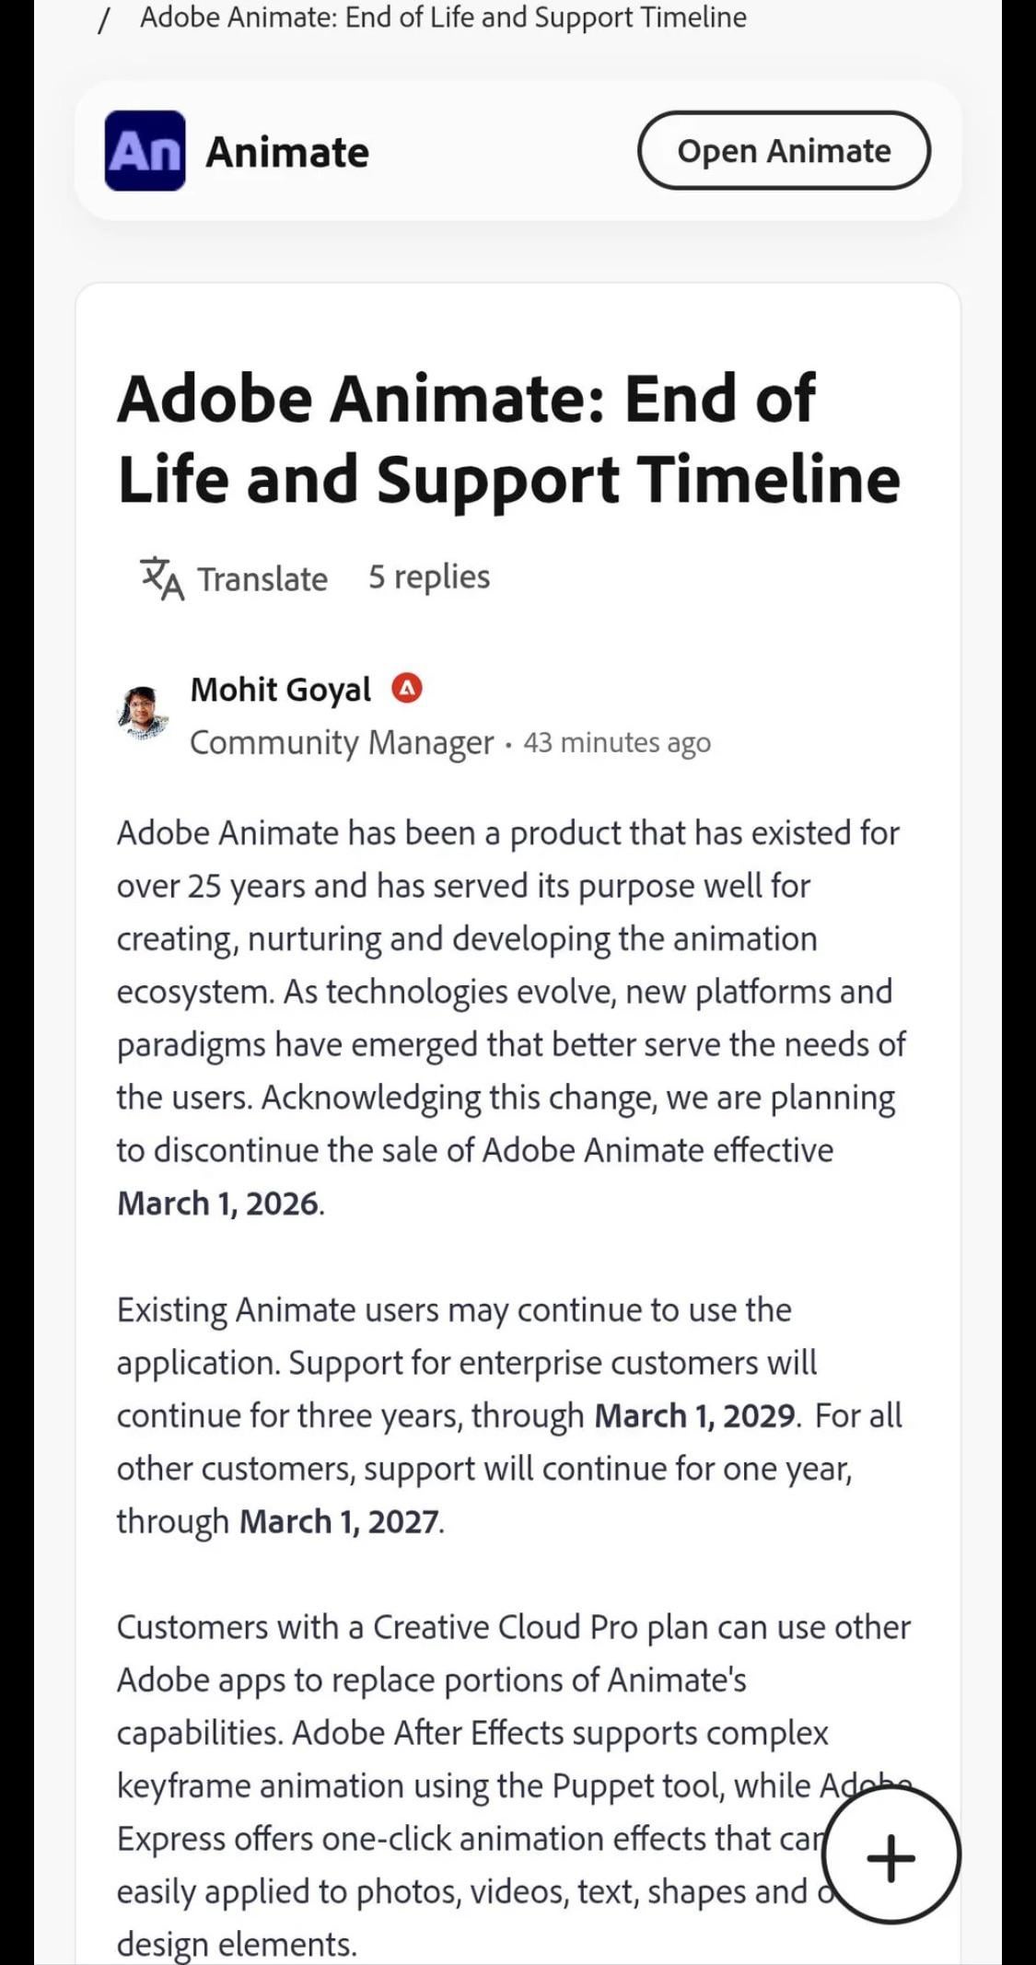The width and height of the screenshot is (1036, 1965).
Task: Click the Translate language icon
Action: [x=163, y=578]
